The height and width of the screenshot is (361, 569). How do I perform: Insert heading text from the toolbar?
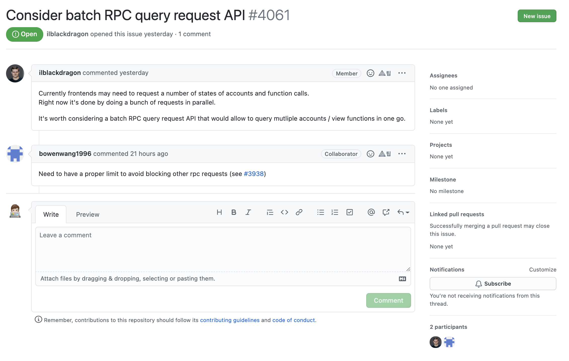pos(219,212)
